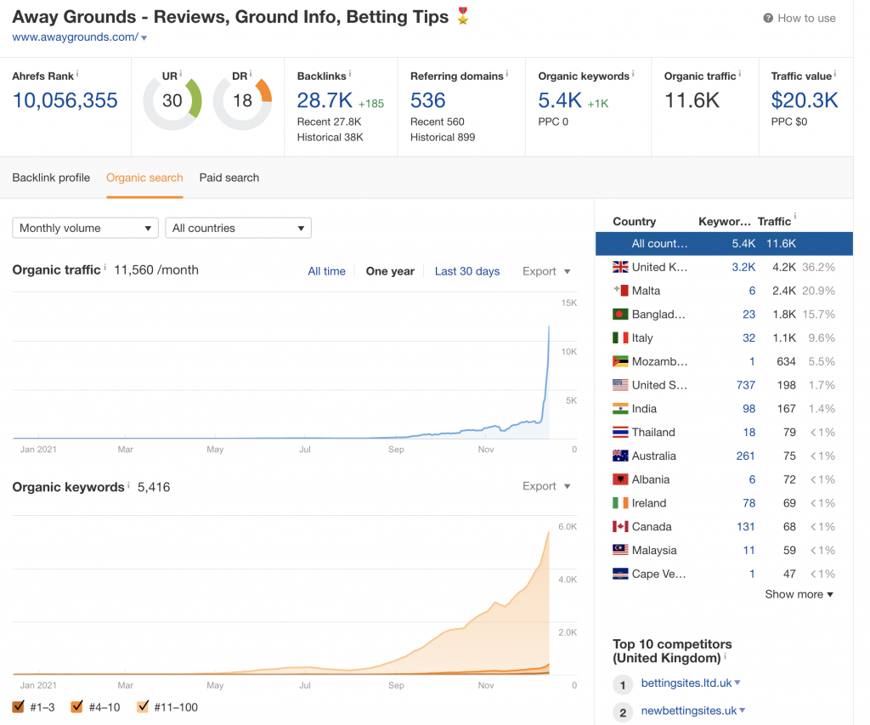Click the United States flag icon
The width and height of the screenshot is (870, 725).
point(620,385)
